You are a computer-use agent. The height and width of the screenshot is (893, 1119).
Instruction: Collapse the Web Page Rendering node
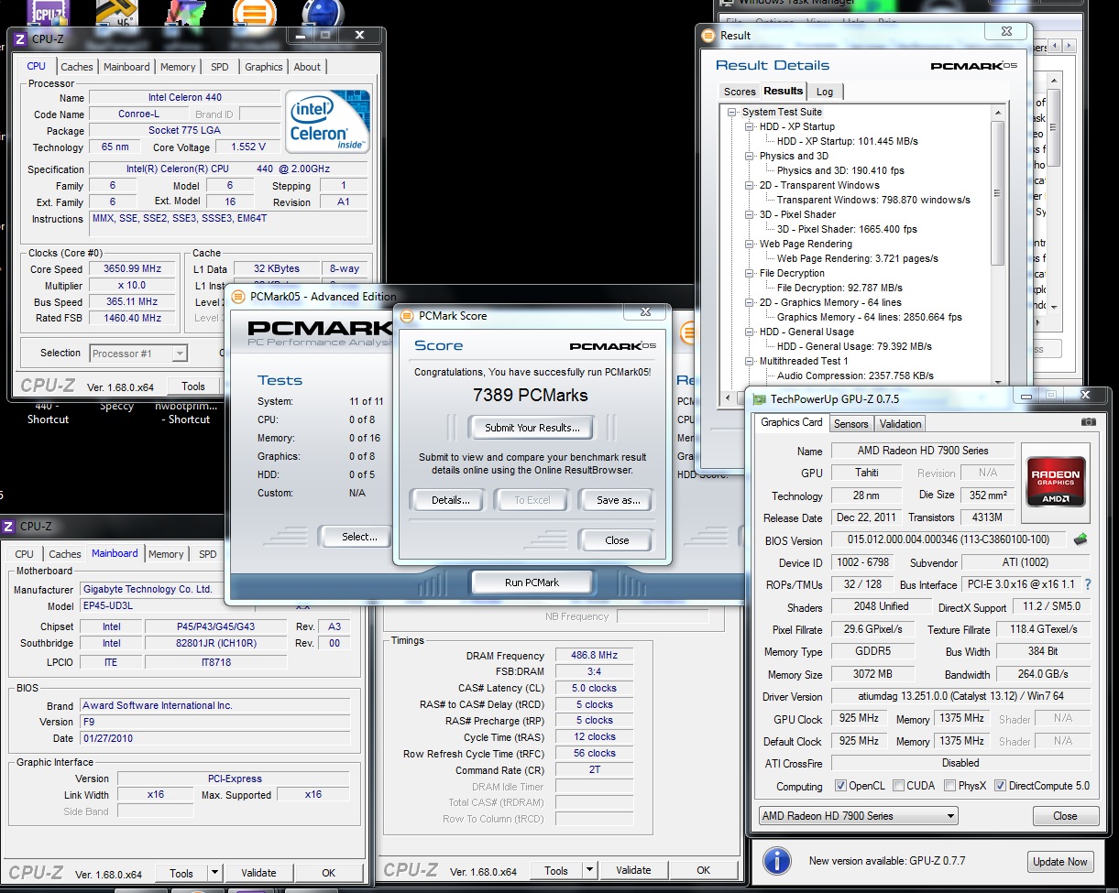(749, 245)
